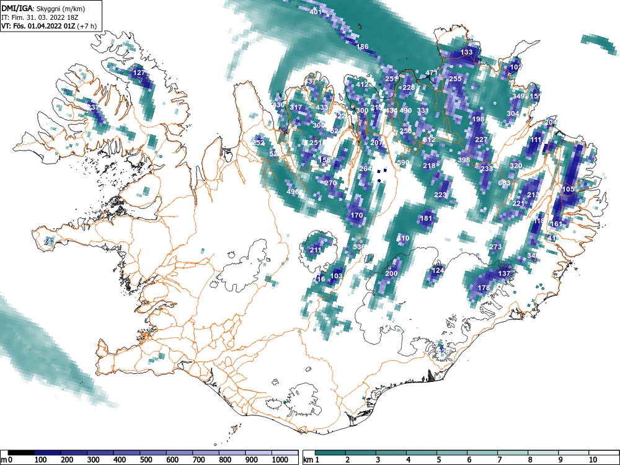Click the black segment of the m colour scale
Screen dimensions: 620x465
[x=21, y=453]
